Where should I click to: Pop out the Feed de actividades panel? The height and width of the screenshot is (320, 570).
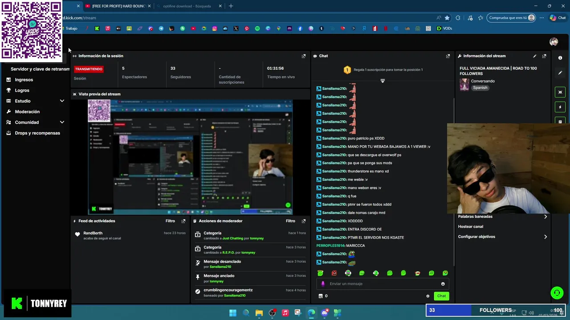coord(183,221)
